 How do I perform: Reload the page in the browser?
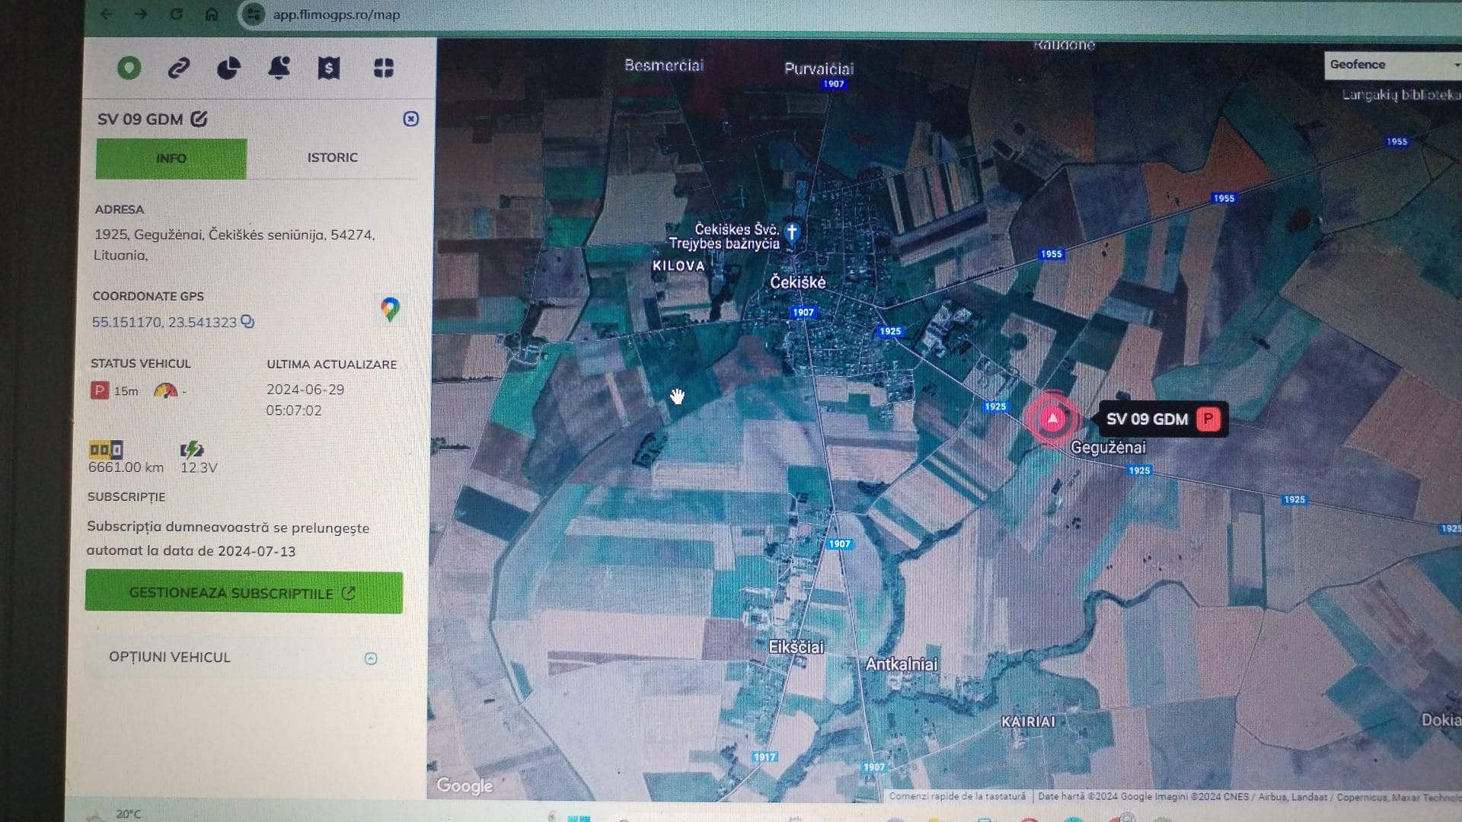177,14
